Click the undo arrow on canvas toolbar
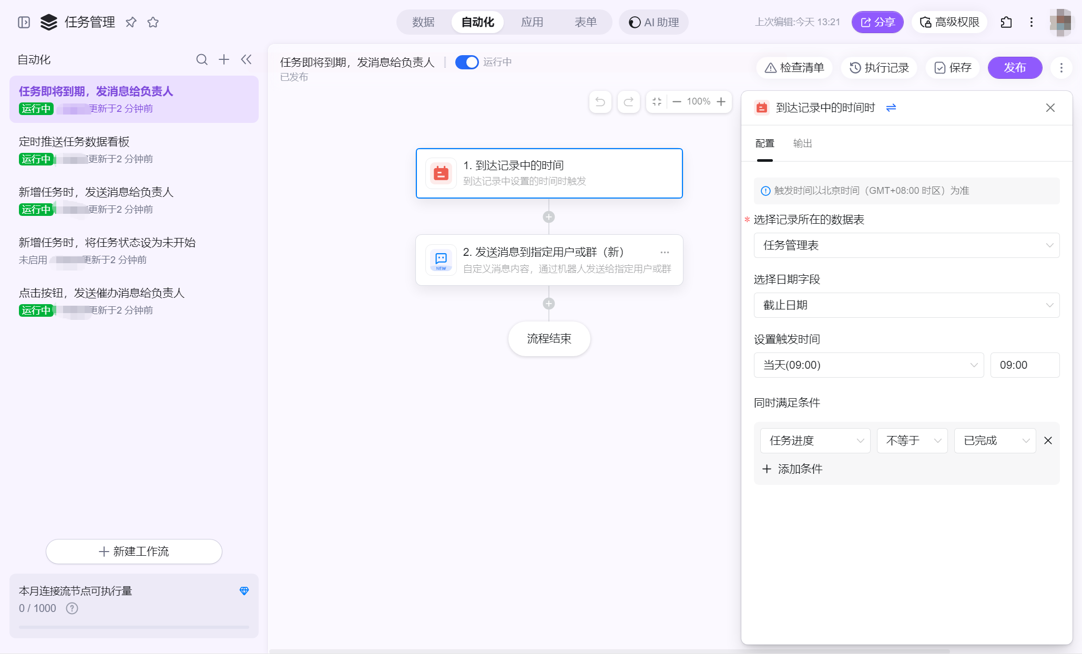Image resolution: width=1082 pixels, height=654 pixels. [x=600, y=101]
